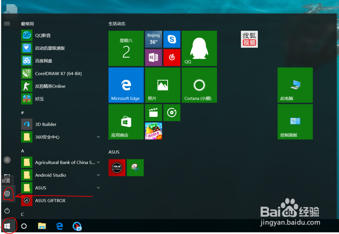Open 控制面板 tile
Image resolution: width=339 pixels, height=234 pixels.
[x=295, y=122]
